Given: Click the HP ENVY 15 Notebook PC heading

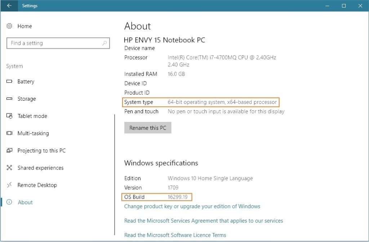Looking at the screenshot, I should click(x=164, y=40).
